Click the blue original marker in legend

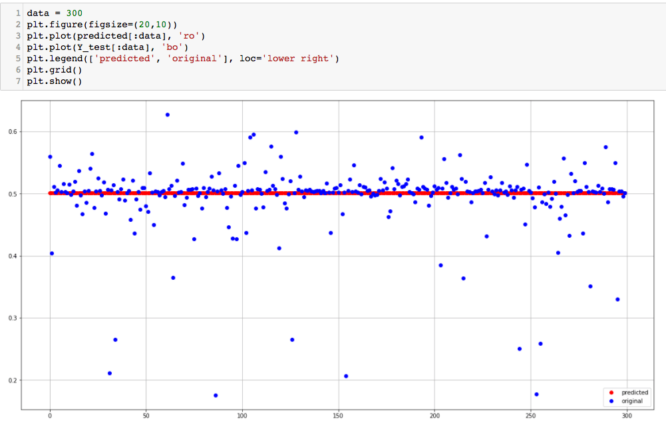(x=612, y=402)
